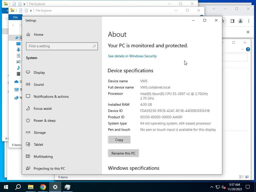Open the Tablet settings page
This screenshot has width=256, height=192.
click(38, 144)
